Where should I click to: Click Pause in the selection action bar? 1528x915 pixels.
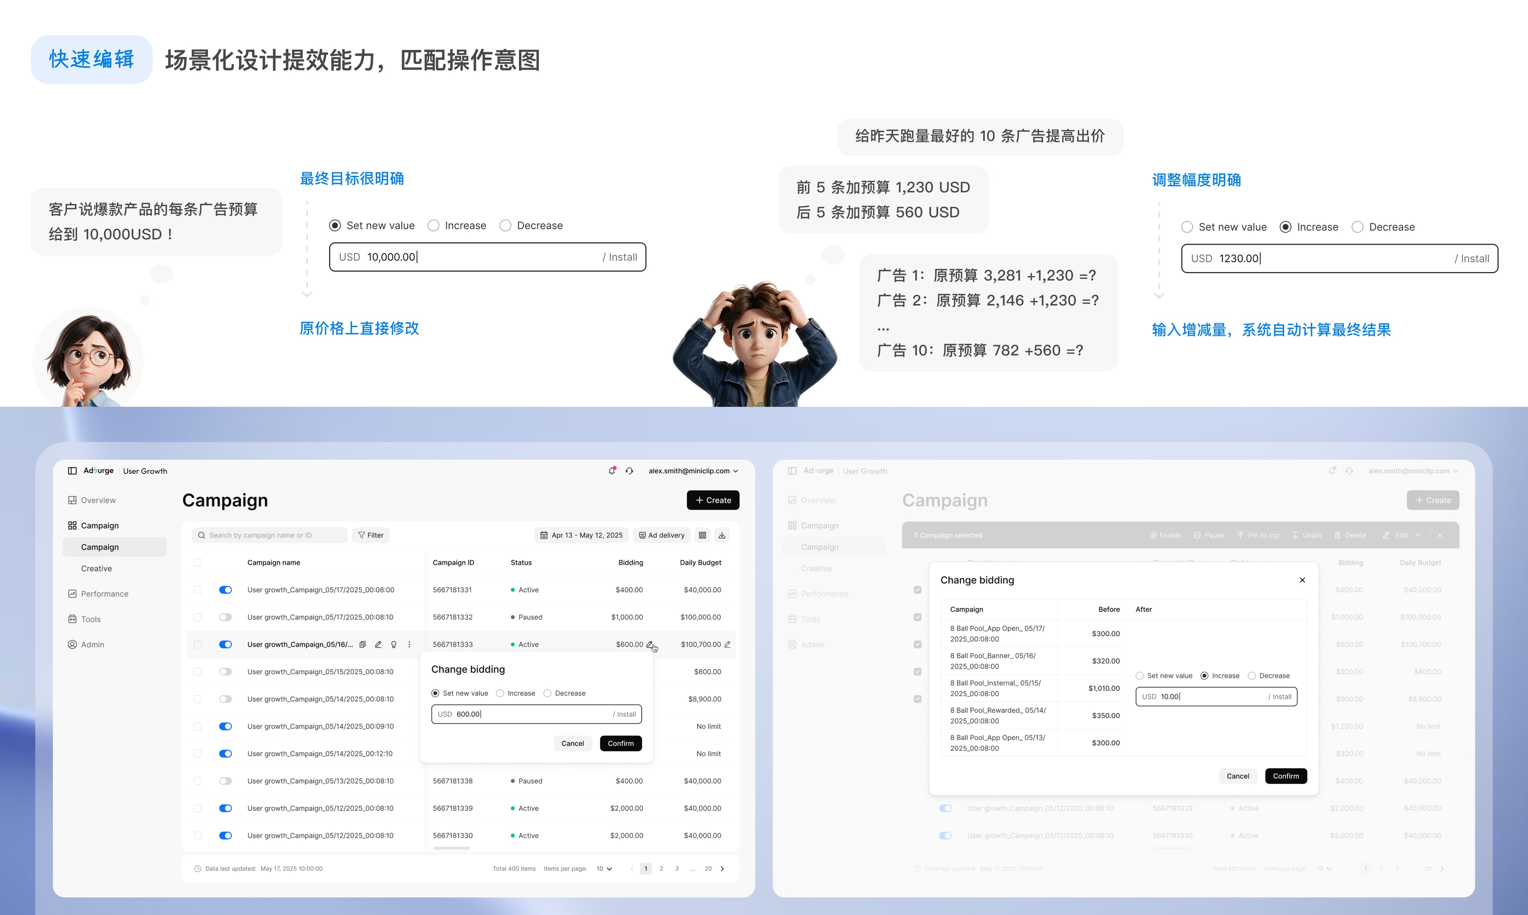1209,535
